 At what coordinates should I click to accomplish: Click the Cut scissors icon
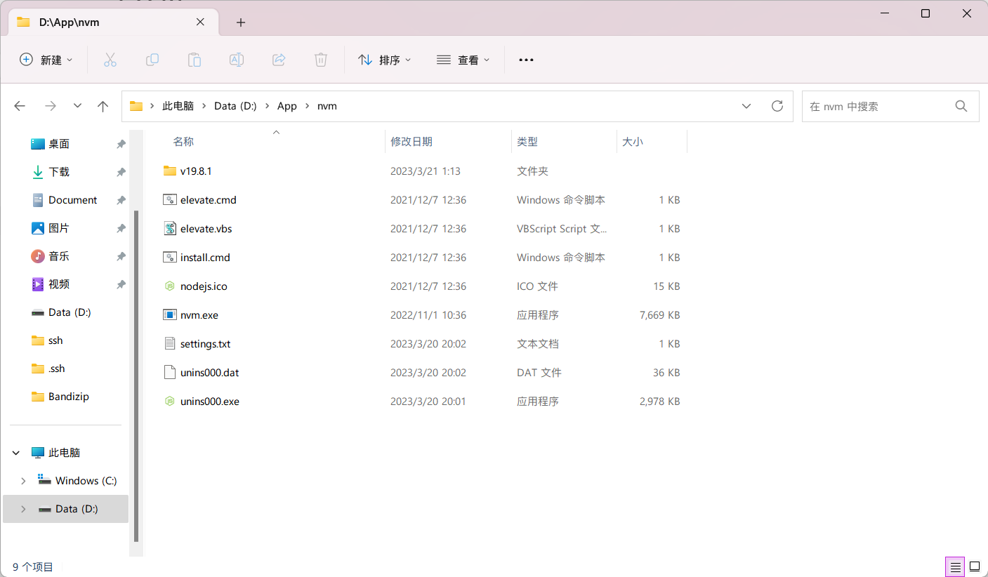point(110,60)
